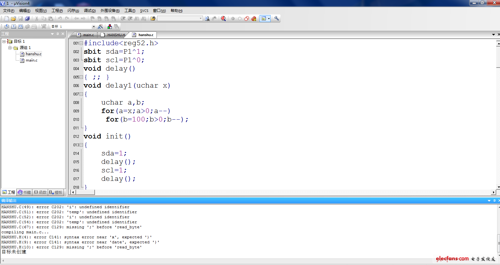Start the debug session icon
This screenshot has height=265, width=500.
pyautogui.click(x=223, y=19)
